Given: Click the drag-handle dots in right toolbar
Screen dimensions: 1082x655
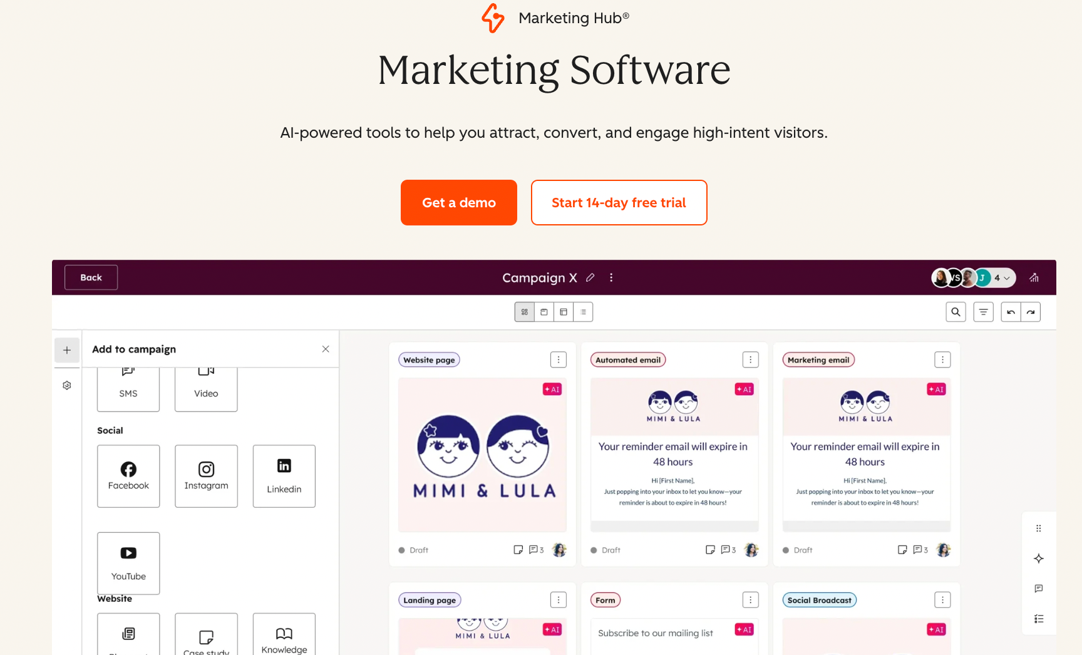Looking at the screenshot, I should click(x=1039, y=529).
